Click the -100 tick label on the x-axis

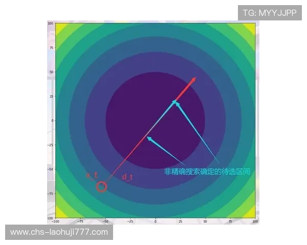55,222
